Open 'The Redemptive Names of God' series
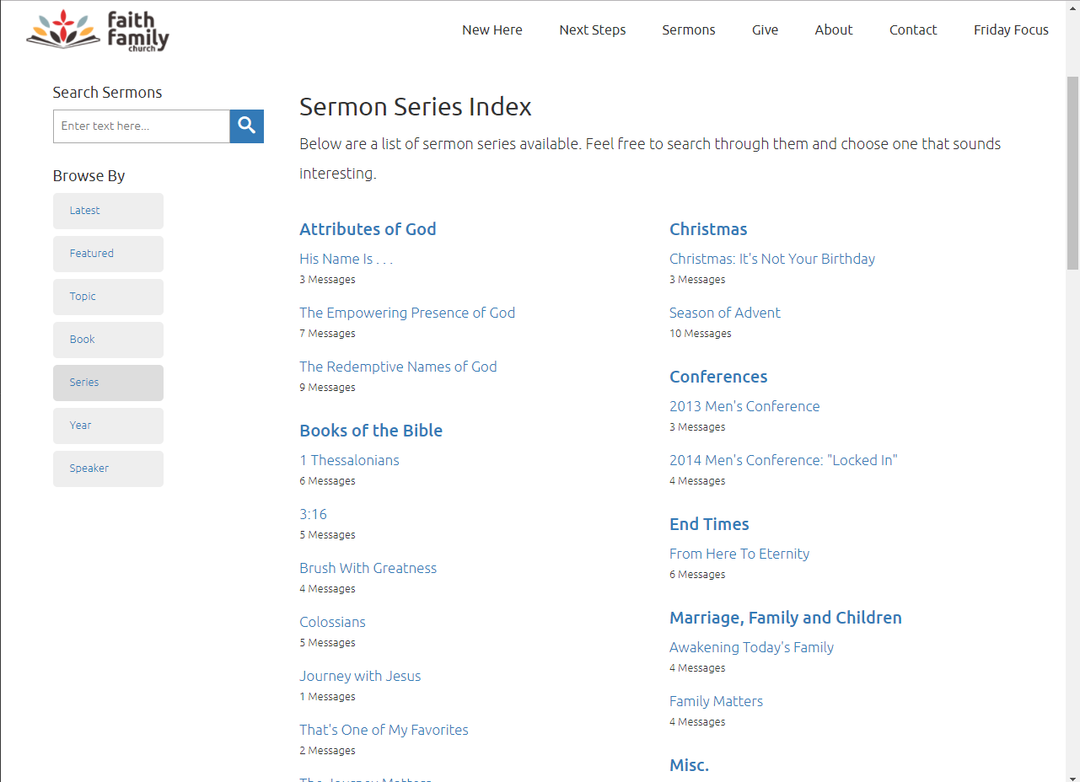The image size is (1080, 782). click(x=398, y=367)
